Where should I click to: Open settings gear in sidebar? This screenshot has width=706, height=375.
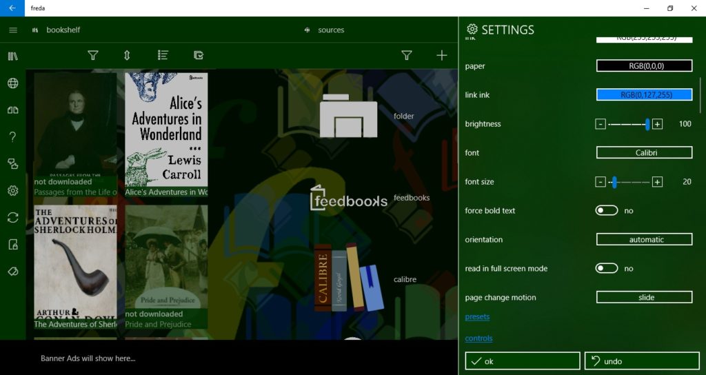click(x=13, y=191)
